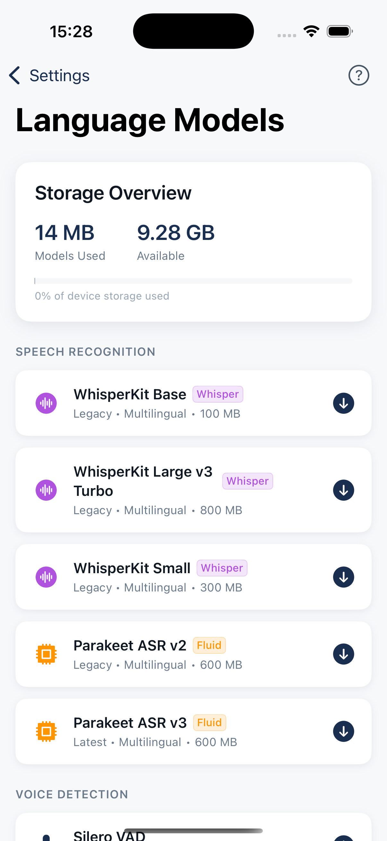Tap the back chevron arrow
This screenshot has width=387, height=841.
click(x=15, y=75)
